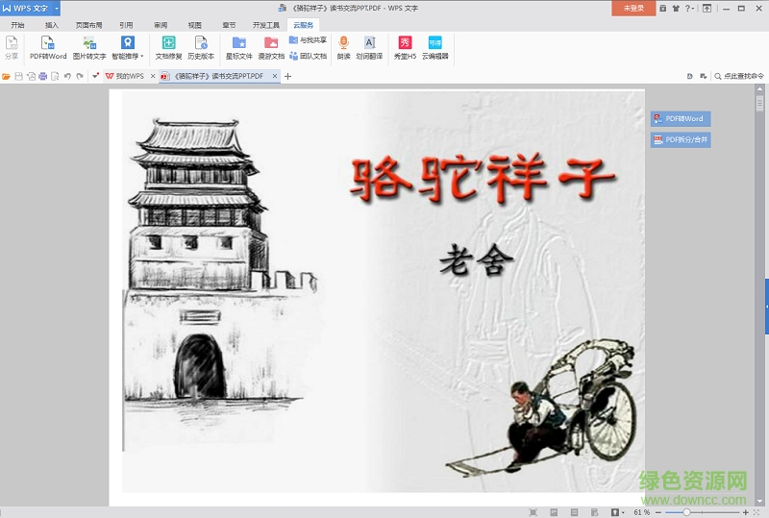Switch to the 插入 ribbon tab
This screenshot has width=769, height=518.
(52, 25)
